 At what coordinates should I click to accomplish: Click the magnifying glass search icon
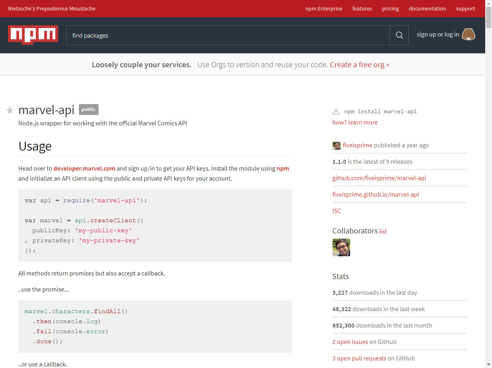pos(399,35)
